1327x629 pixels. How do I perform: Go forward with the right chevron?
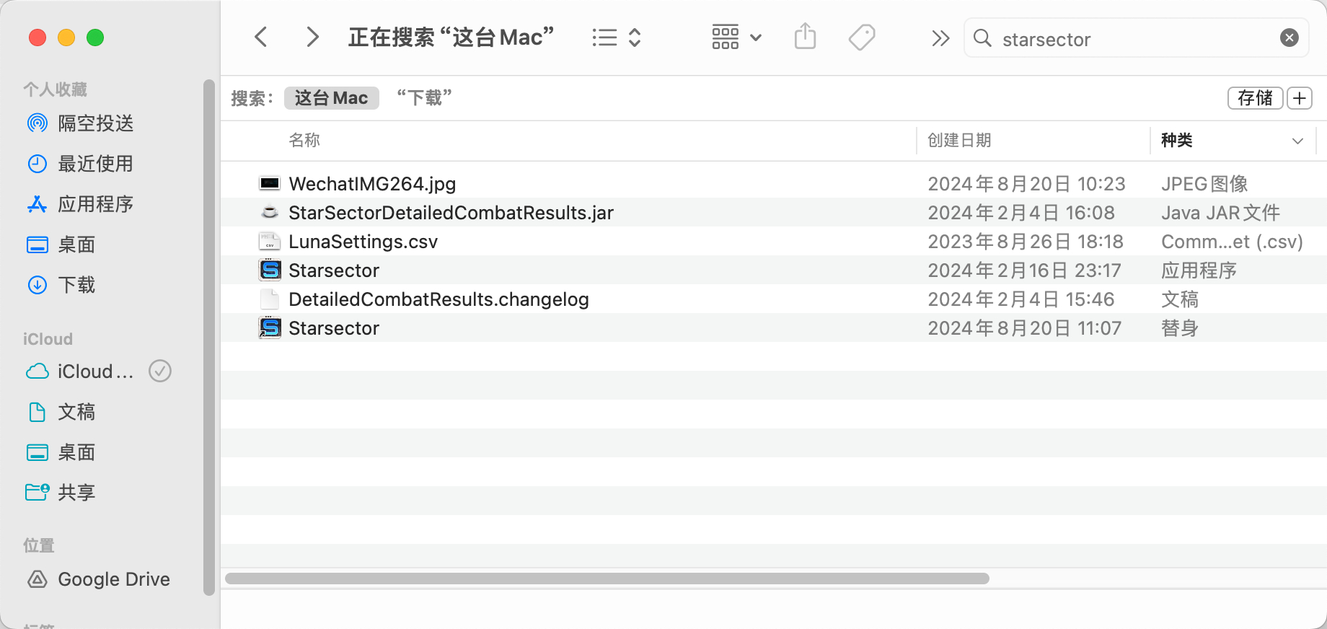312,37
